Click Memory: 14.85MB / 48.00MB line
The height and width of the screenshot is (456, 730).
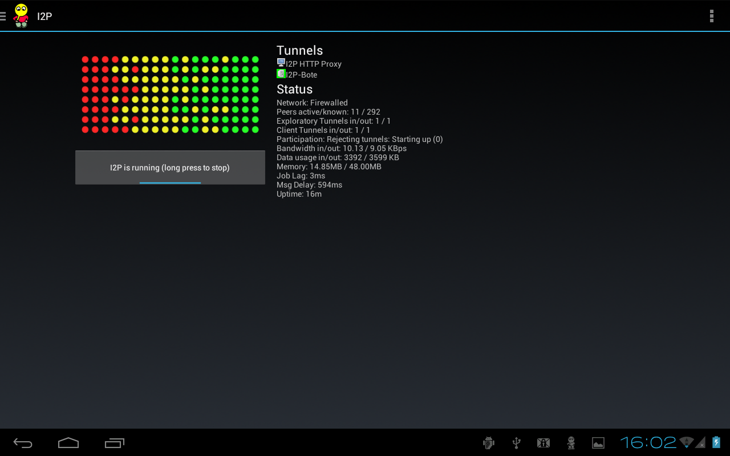tap(329, 166)
